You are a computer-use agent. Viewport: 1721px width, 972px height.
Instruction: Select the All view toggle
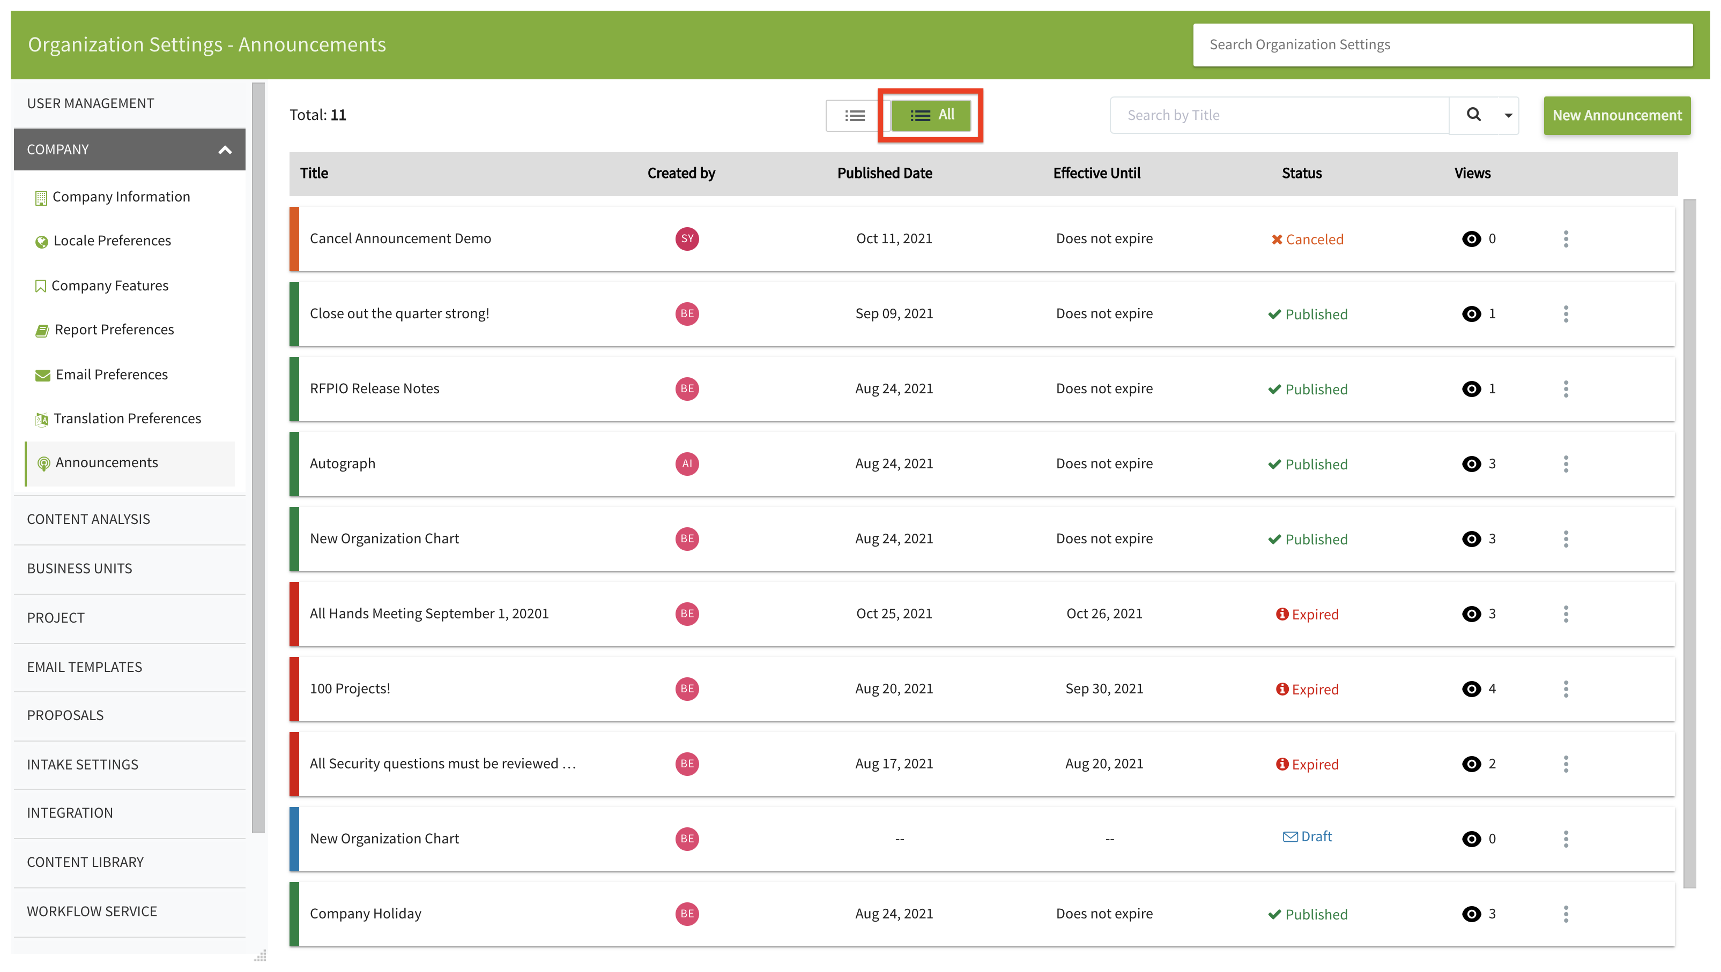[931, 115]
